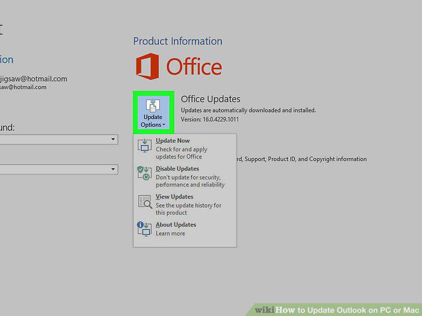Click the Product Information heading
422x316 pixels.
(178, 41)
